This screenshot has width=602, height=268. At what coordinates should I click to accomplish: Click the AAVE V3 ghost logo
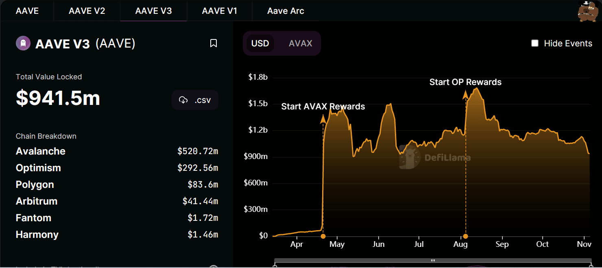click(23, 44)
